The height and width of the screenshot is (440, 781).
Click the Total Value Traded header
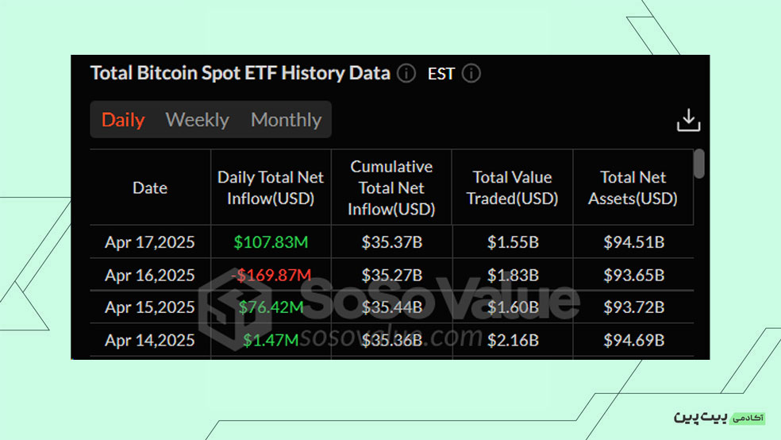tap(512, 188)
